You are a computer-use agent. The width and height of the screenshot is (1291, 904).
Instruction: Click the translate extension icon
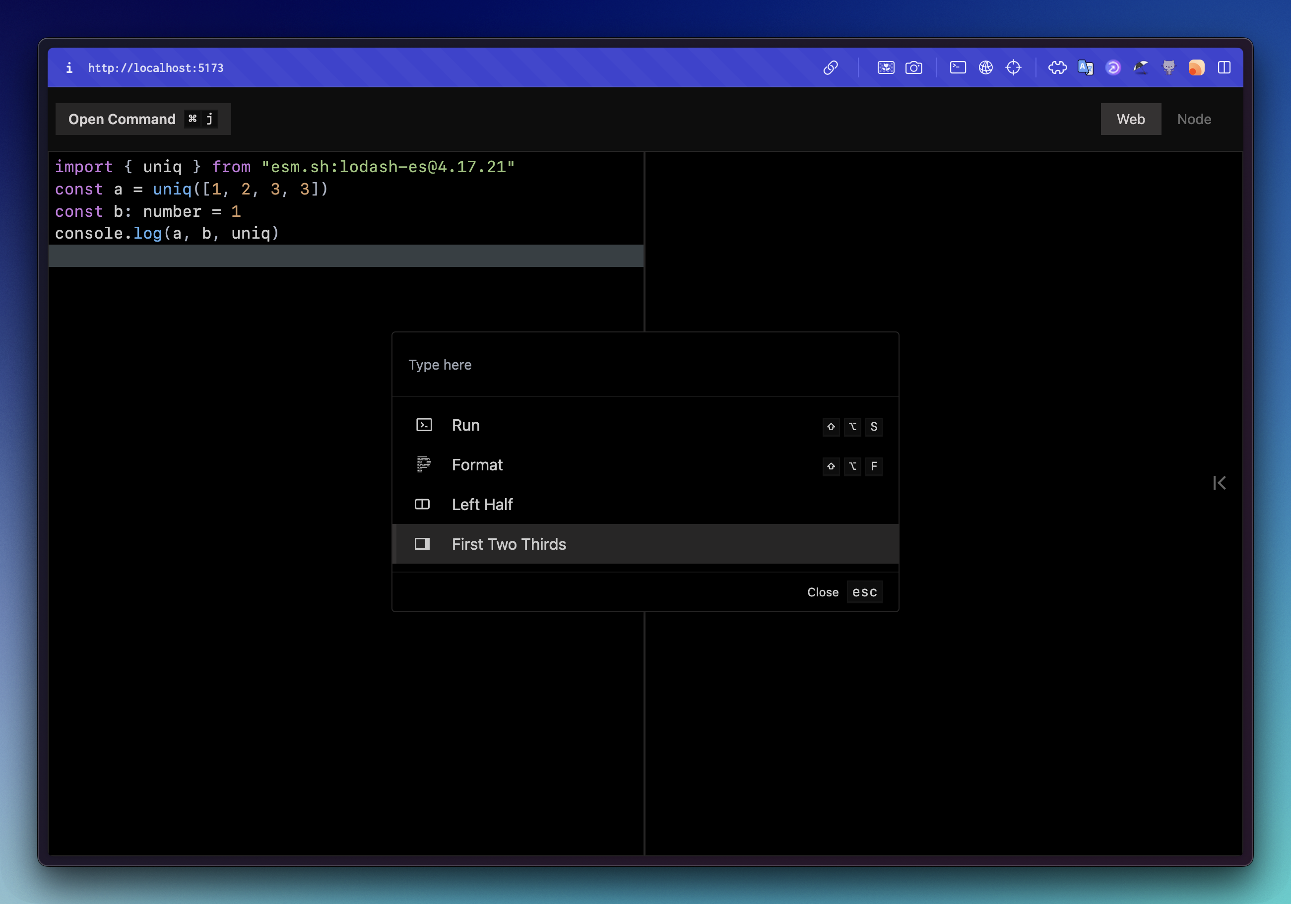tap(1085, 67)
